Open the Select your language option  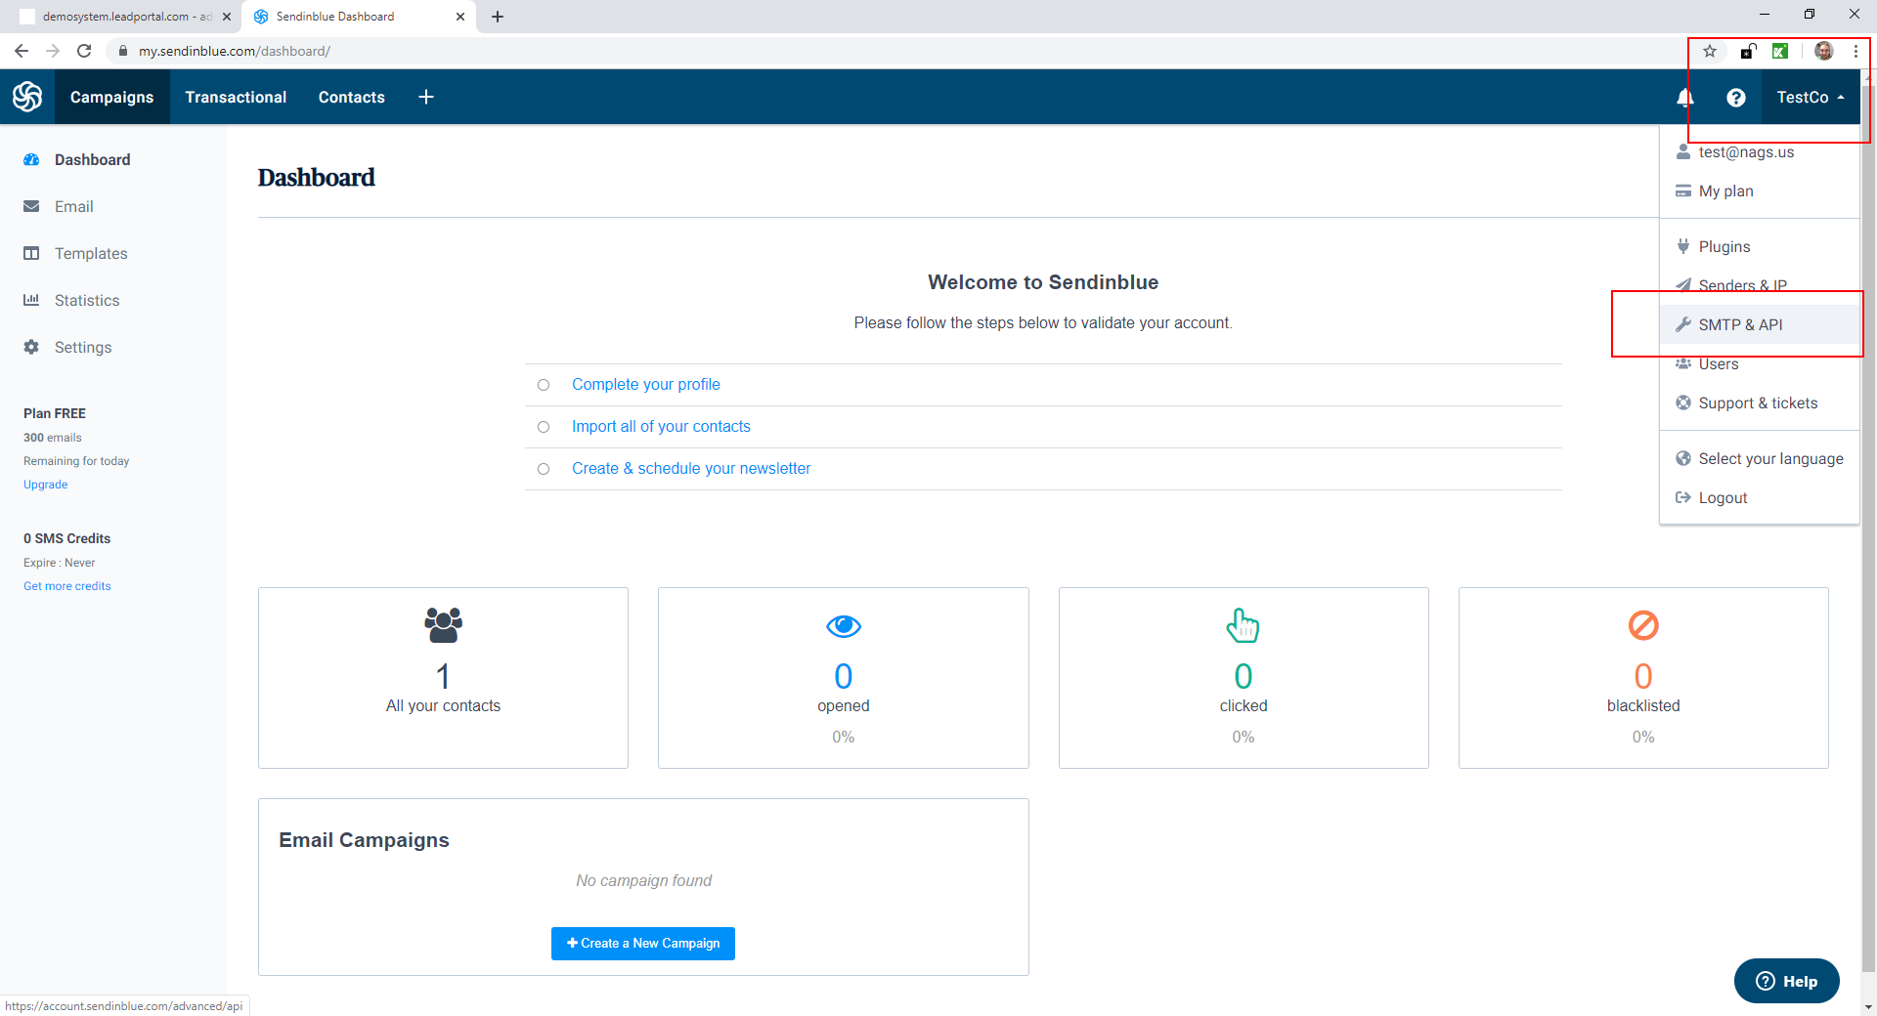pos(1769,459)
